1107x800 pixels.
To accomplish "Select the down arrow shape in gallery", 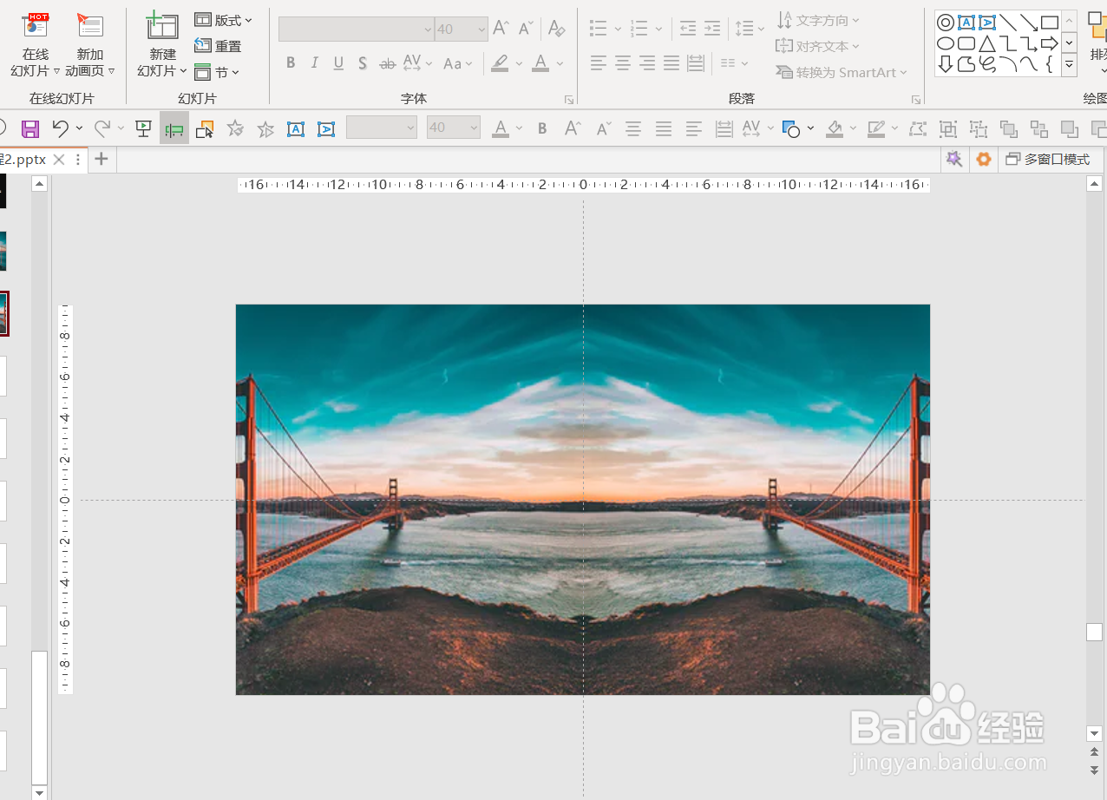I will [x=946, y=64].
